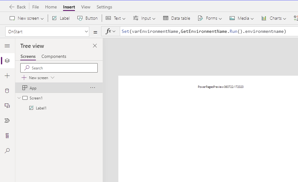
Task: Click the Search magnifier icon in sidebar
Action: (x=7, y=151)
